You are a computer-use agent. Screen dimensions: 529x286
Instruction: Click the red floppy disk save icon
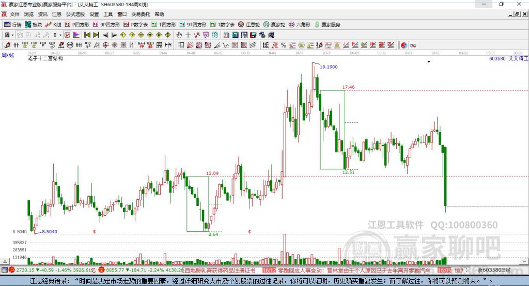pos(253,35)
